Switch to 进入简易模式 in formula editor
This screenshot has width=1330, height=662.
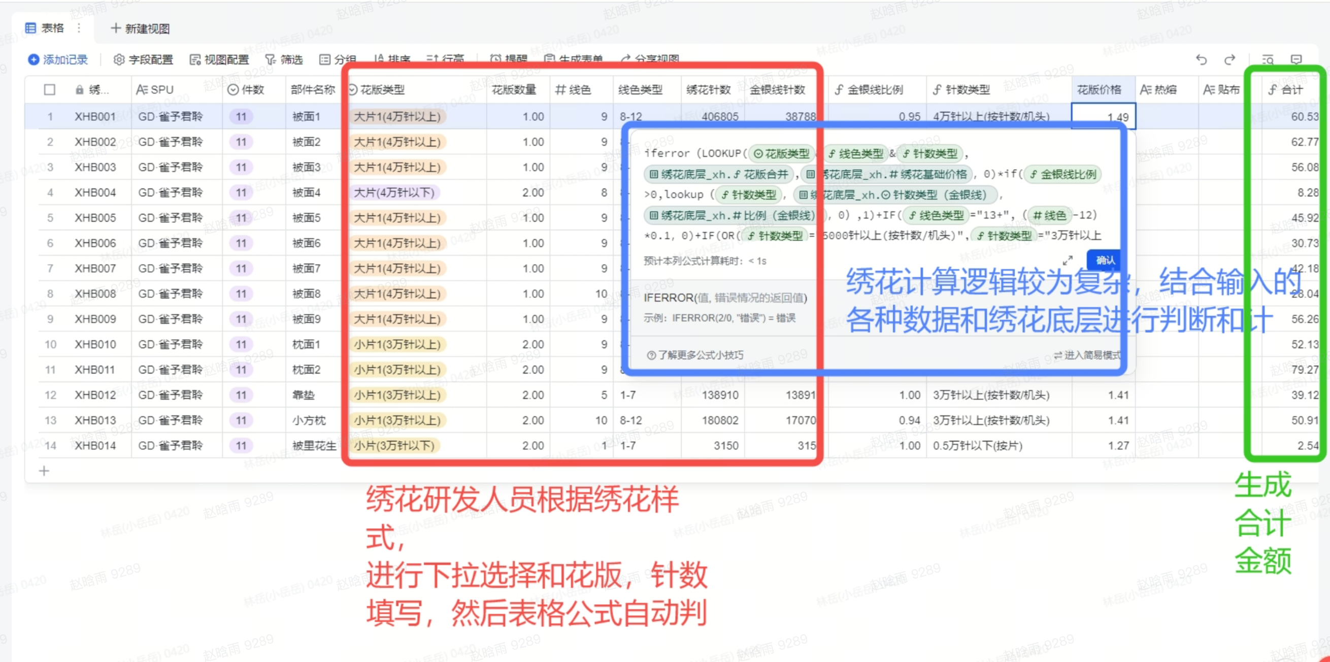[1086, 355]
